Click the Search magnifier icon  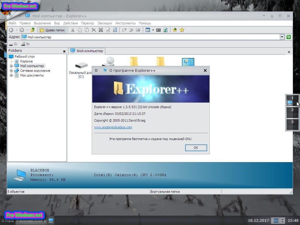coord(115,30)
